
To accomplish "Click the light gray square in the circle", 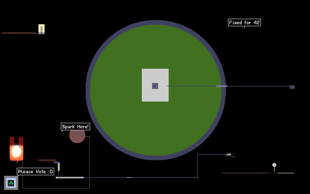I will [155, 85].
